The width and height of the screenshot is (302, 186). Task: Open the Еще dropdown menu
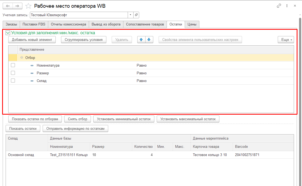(x=286, y=40)
